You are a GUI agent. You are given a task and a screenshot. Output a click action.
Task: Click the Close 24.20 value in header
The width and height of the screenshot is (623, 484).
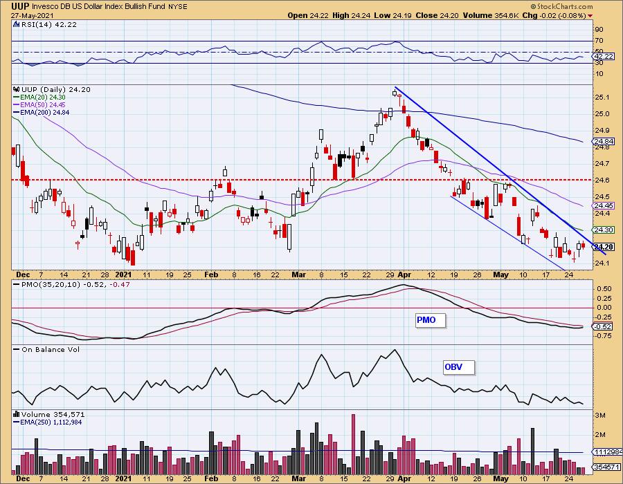[x=437, y=15]
